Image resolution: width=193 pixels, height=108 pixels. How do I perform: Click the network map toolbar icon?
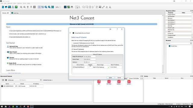point(13,7)
